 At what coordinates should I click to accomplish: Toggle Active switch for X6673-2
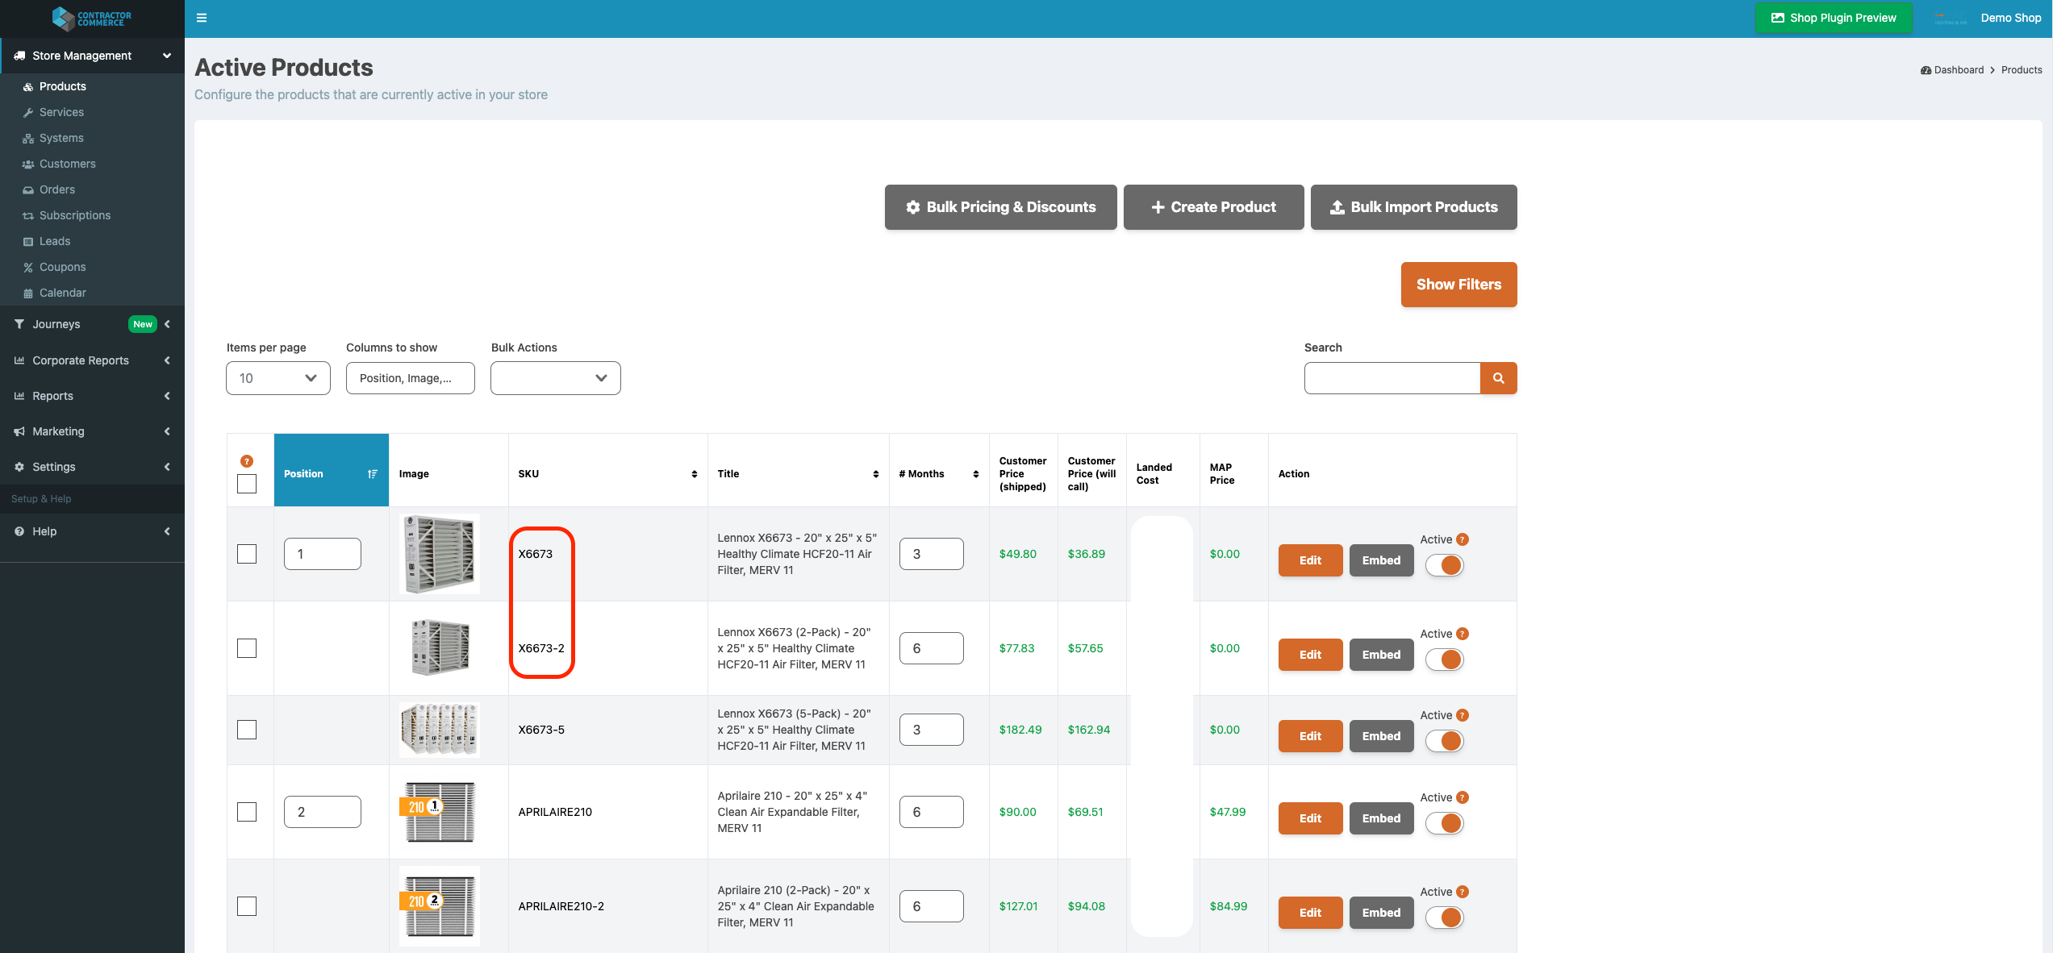tap(1444, 660)
